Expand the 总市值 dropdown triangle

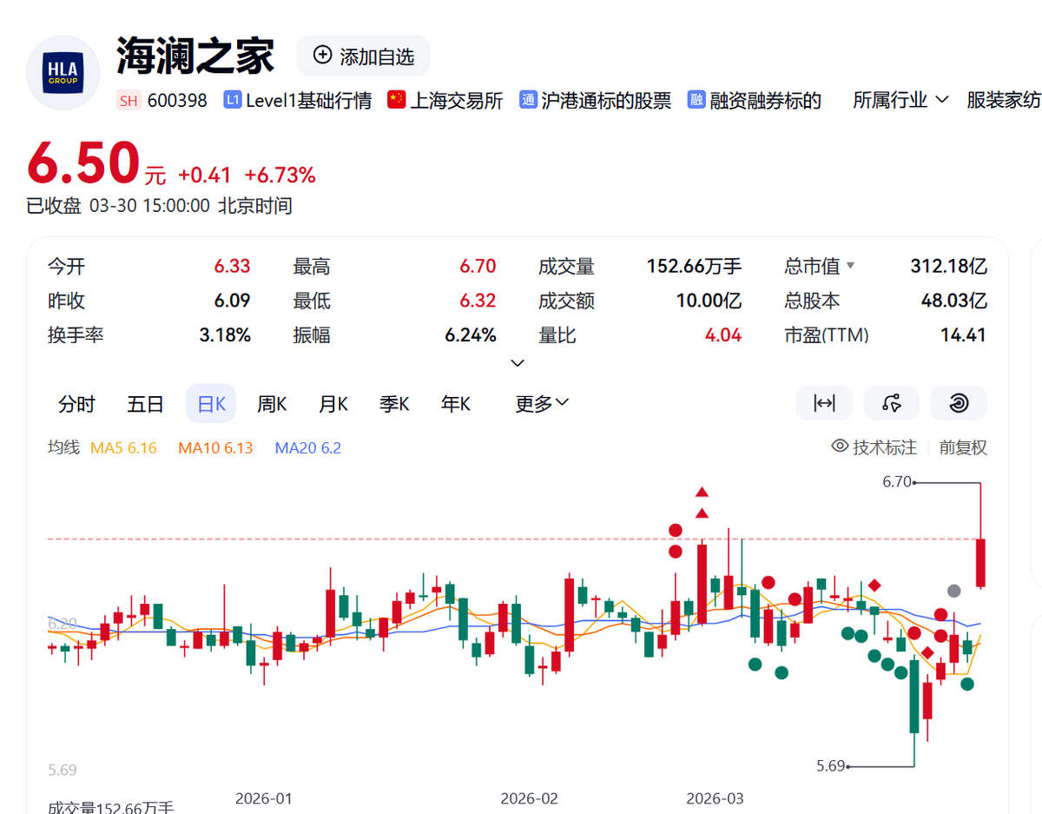point(850,266)
